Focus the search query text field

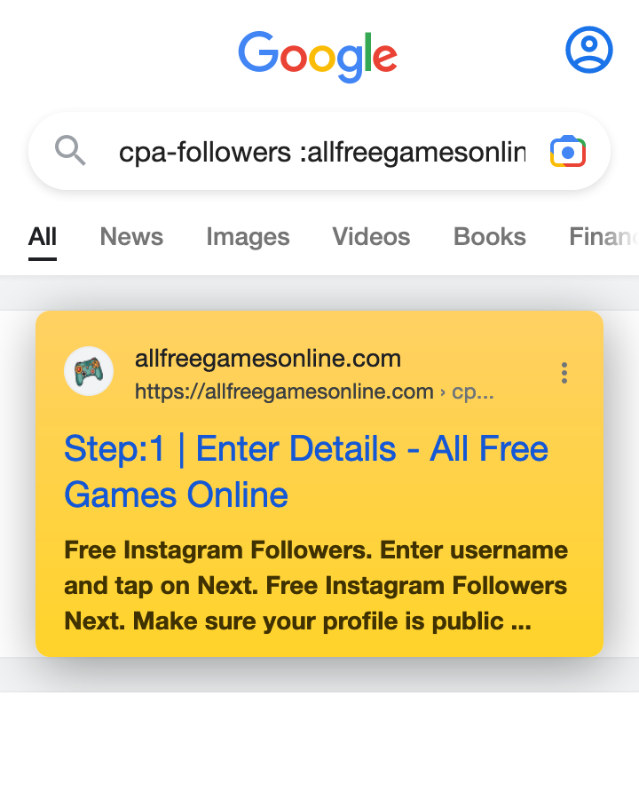(322, 152)
